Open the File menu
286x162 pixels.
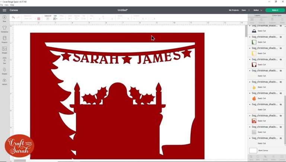[x=1, y=5]
